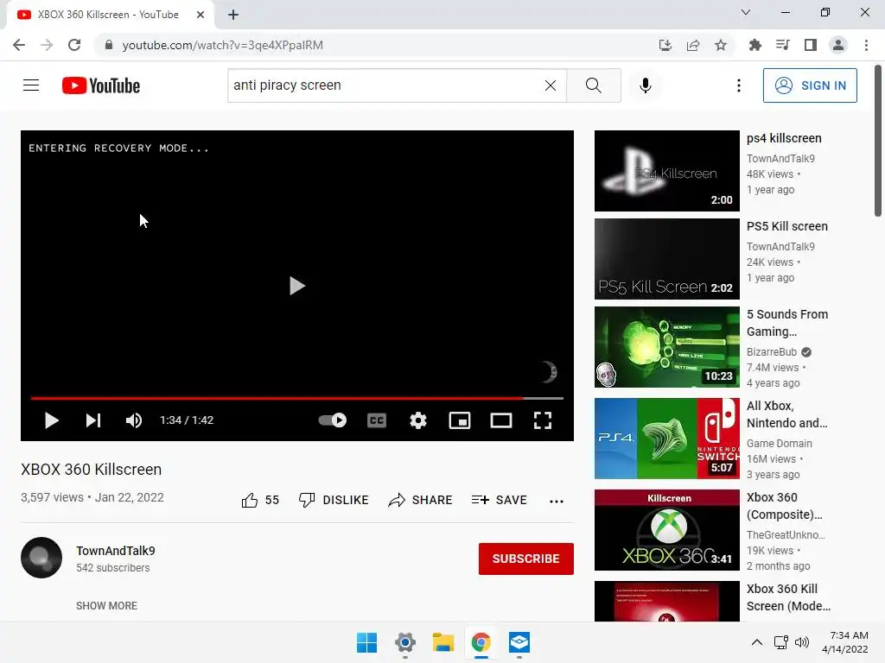Click the address bar URL
This screenshot has height=663, width=885.
222,45
